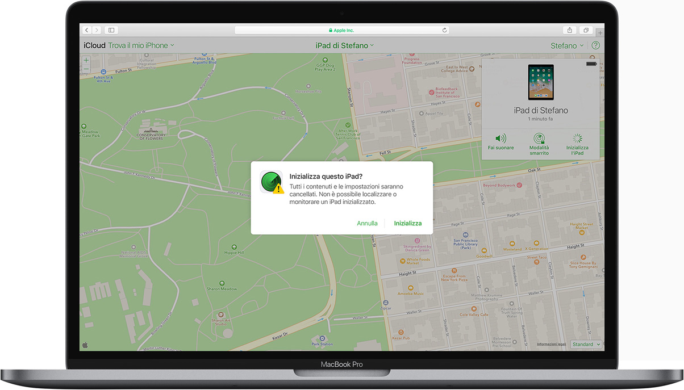Click After Work Tennis Club marker
The image size is (684, 390).
pyautogui.click(x=348, y=125)
